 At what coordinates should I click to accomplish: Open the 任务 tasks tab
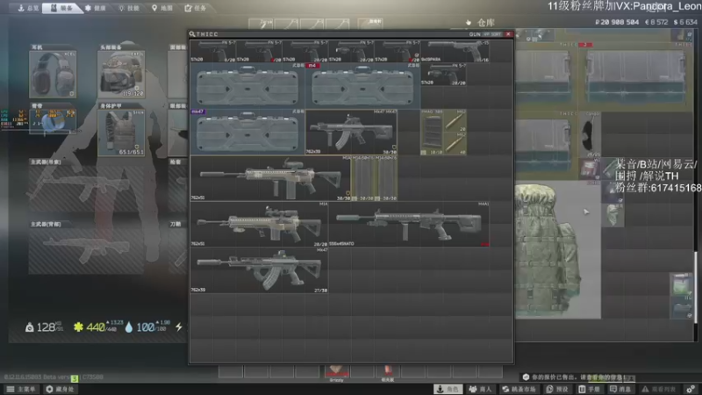tap(196, 8)
